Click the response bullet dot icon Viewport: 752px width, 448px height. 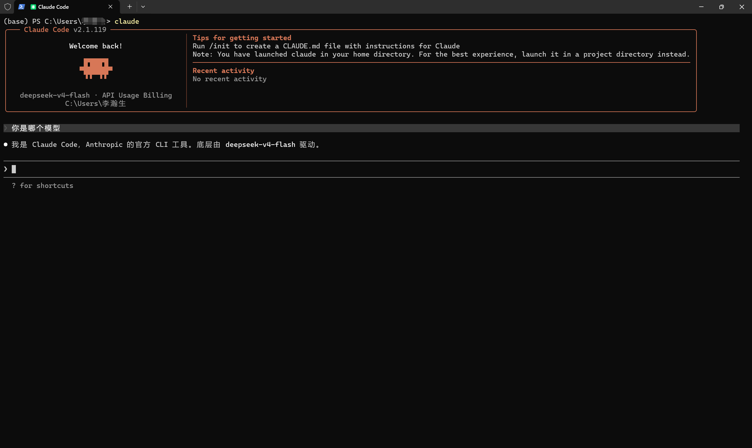tap(6, 145)
